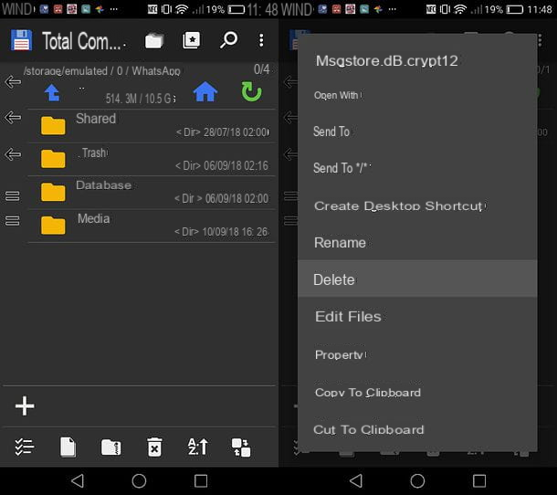The width and height of the screenshot is (557, 495).
Task: Tap the Wi-Fi status icon on left screen
Action: click(182, 9)
